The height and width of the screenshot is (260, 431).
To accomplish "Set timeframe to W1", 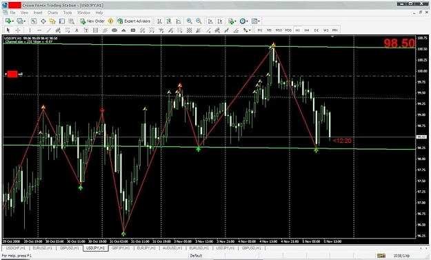I will coord(325,30).
